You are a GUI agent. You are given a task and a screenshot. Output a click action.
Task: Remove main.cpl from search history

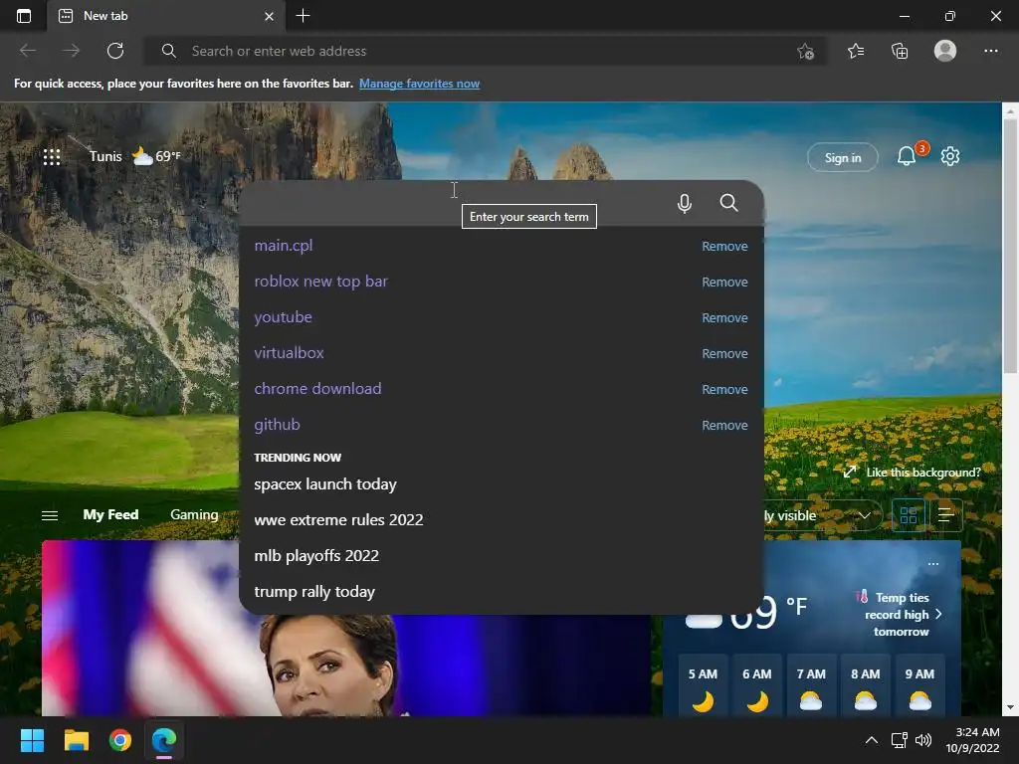click(724, 247)
